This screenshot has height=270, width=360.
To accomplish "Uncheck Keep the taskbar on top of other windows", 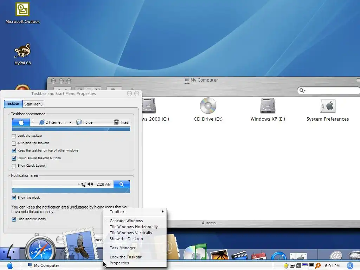I will [14, 150].
